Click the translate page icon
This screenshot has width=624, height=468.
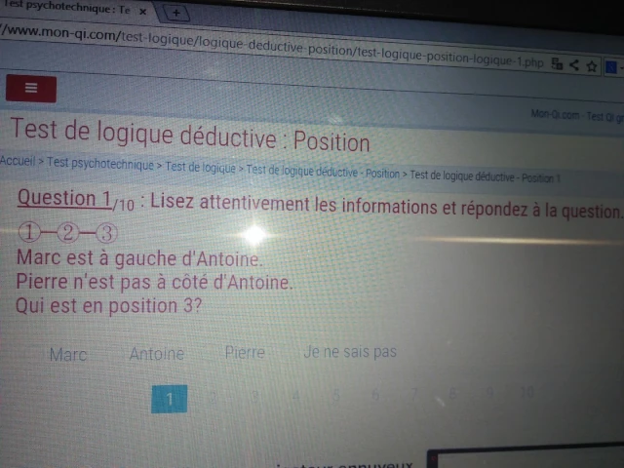coord(557,64)
